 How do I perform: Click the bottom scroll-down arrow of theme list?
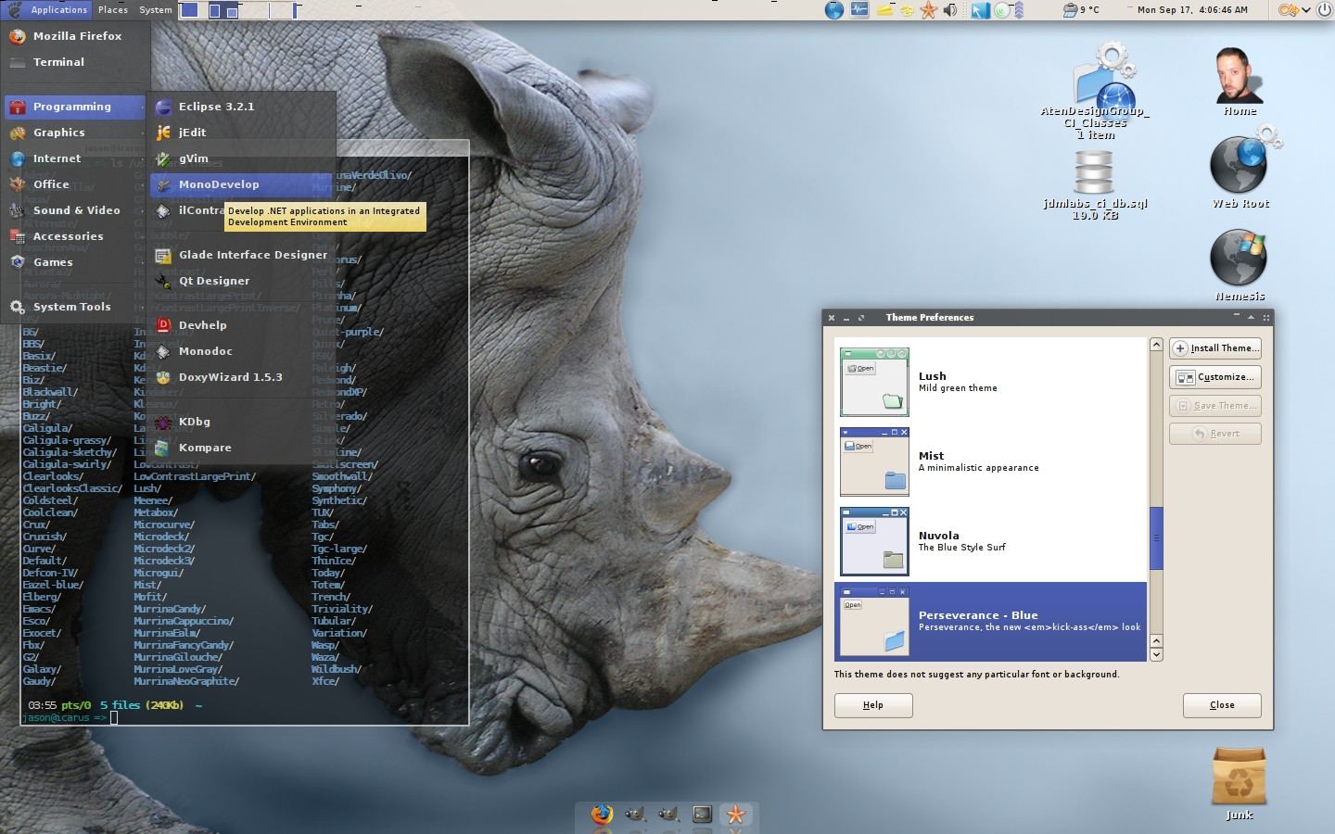(1156, 654)
